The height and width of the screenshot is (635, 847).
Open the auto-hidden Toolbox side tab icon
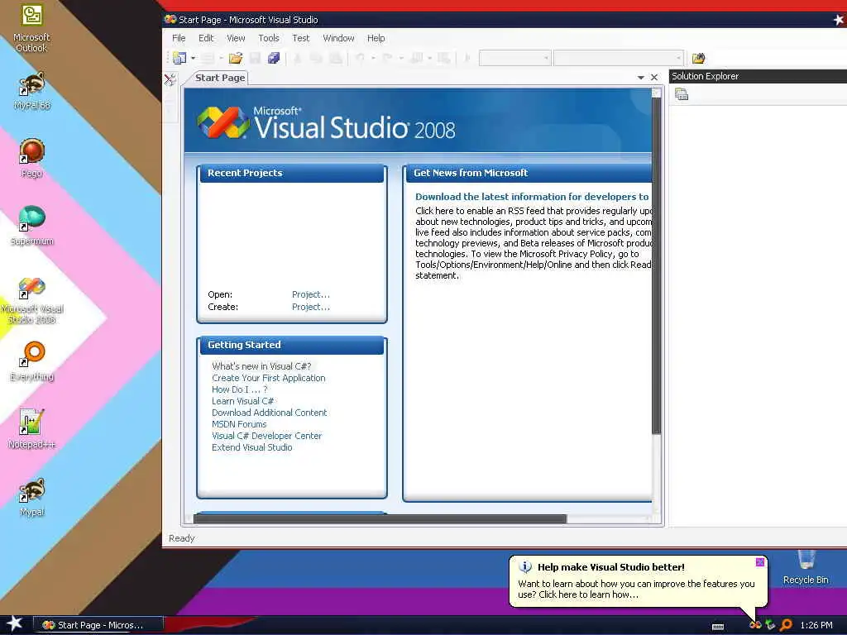pyautogui.click(x=170, y=80)
